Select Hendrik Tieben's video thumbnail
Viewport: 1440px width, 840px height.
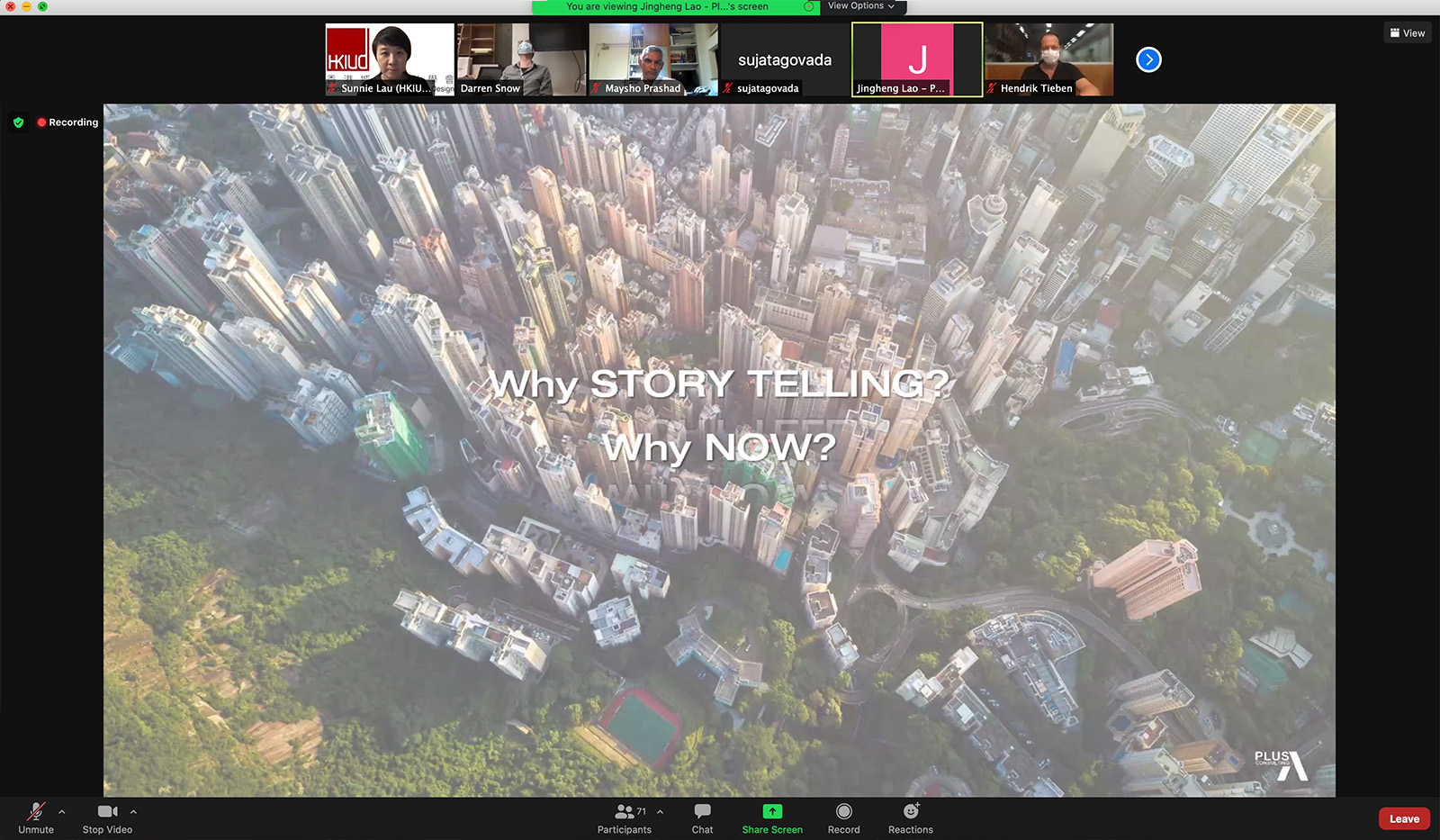pyautogui.click(x=1048, y=59)
